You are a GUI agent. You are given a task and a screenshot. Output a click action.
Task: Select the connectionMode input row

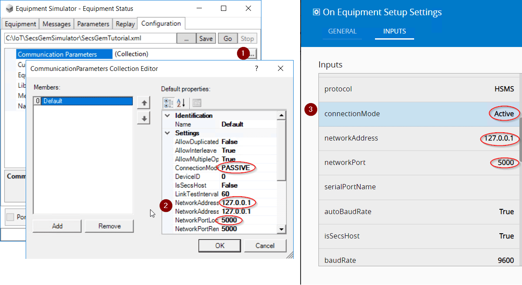coord(419,114)
